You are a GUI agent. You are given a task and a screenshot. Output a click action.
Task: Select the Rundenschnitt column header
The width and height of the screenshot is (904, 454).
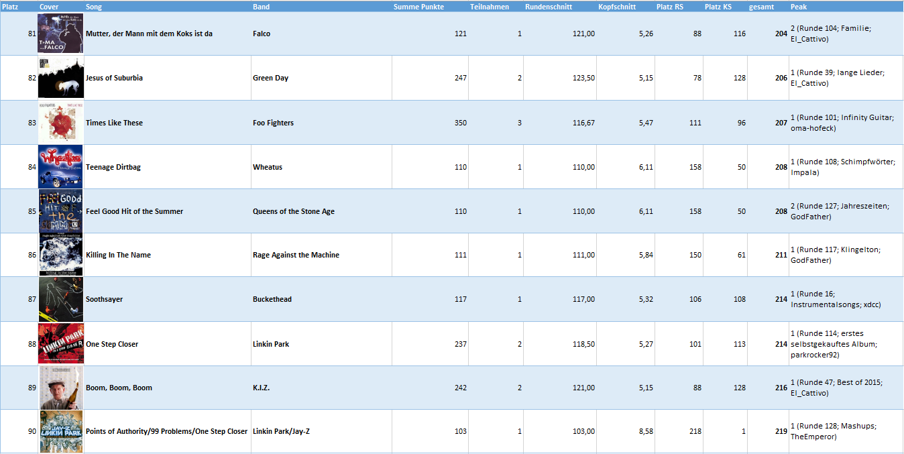(549, 7)
